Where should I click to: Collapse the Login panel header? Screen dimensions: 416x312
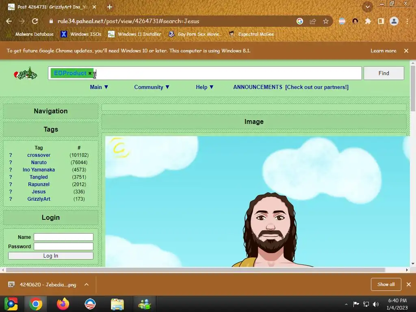(x=51, y=218)
